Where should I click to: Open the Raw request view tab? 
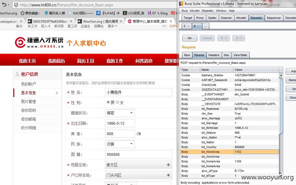(x=187, y=55)
